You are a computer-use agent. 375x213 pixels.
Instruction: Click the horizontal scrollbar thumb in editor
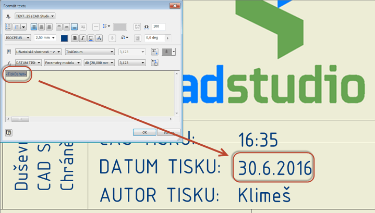coord(20,119)
